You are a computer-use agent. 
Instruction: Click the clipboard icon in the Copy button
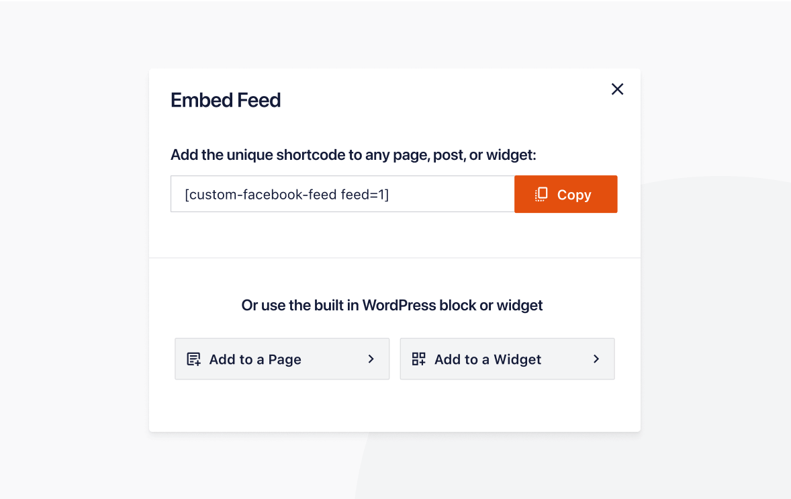(541, 195)
